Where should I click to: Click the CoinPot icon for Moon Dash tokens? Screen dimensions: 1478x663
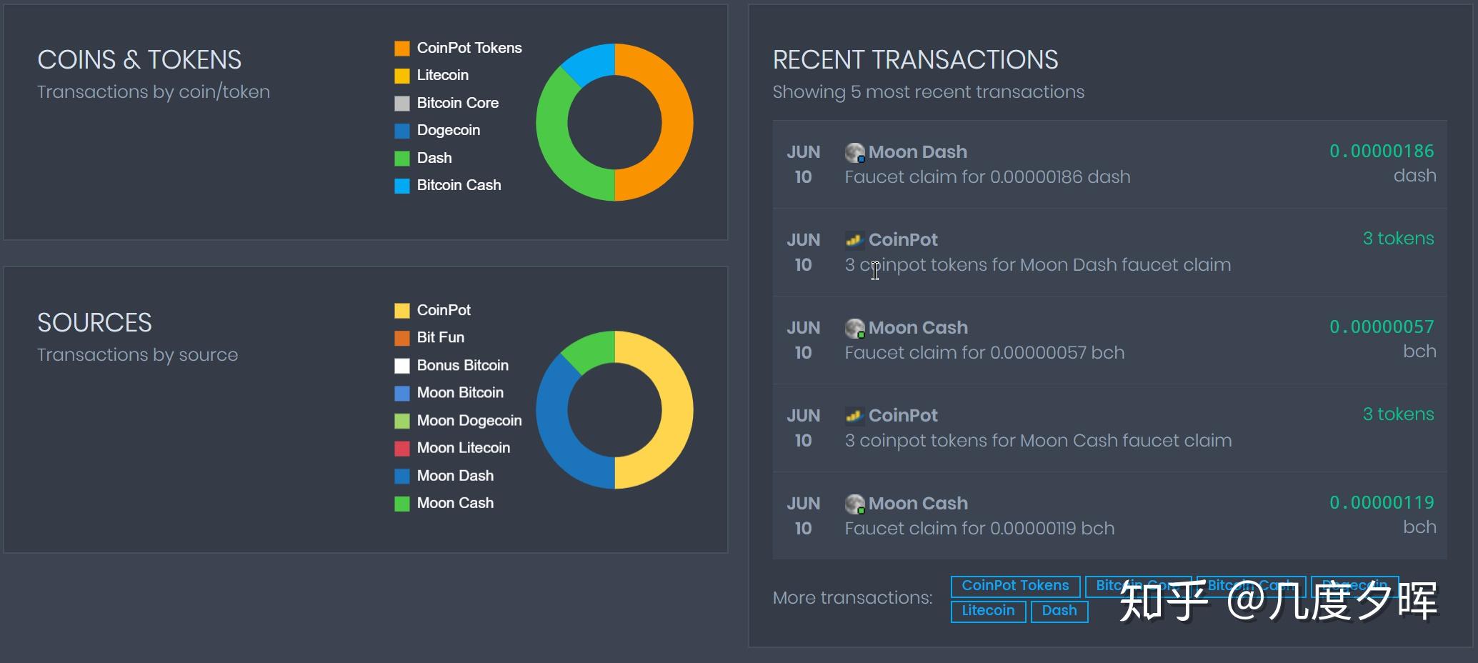pos(854,240)
